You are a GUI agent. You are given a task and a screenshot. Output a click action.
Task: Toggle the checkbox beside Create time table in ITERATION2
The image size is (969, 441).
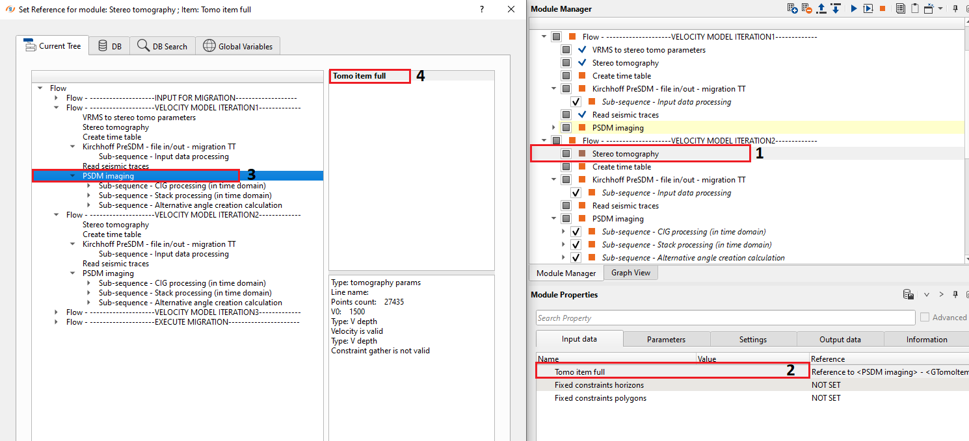click(566, 167)
